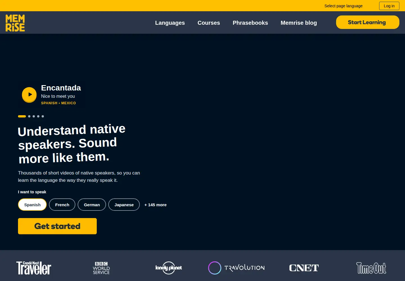Viewport: 405px width, 281px height.
Task: Select the first active carousel indicator
Action: (x=22, y=116)
